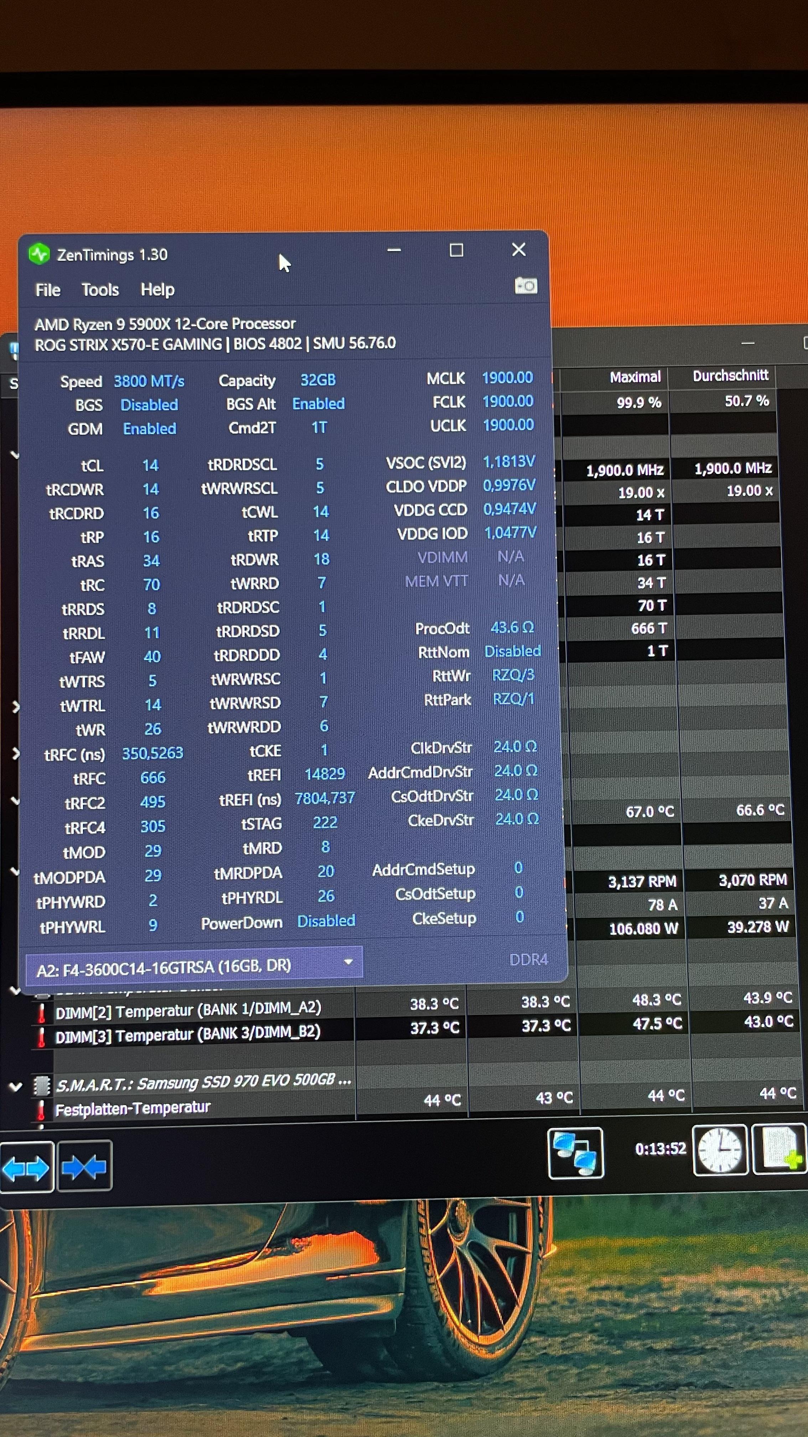Minimize the ZenTimings window

click(x=394, y=251)
